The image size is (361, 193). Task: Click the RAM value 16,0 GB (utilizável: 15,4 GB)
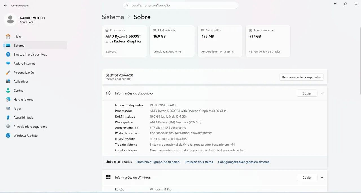tap(168, 116)
